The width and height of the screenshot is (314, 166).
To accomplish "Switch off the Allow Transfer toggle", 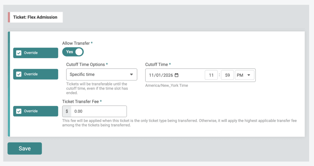I will (x=73, y=52).
